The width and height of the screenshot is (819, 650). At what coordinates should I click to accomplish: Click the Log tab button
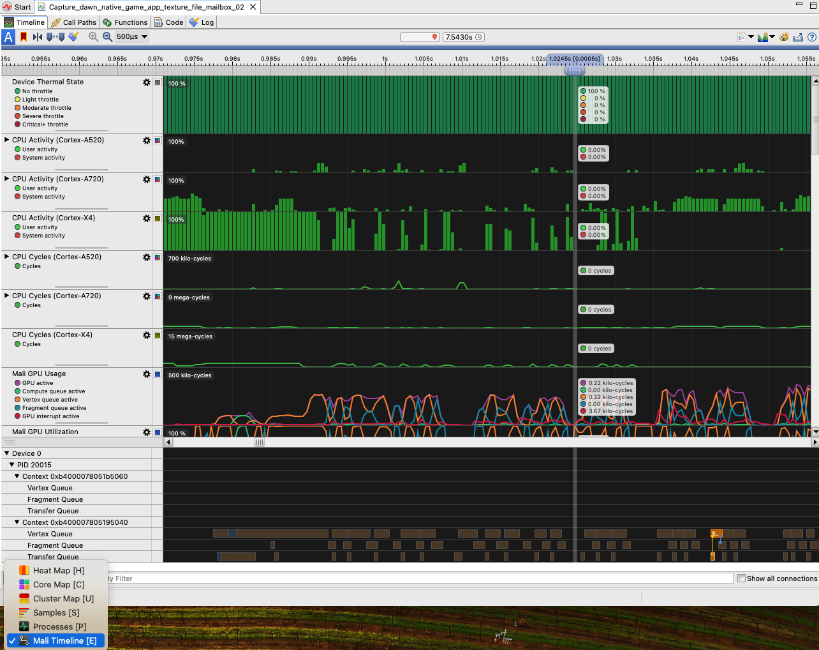pyautogui.click(x=201, y=22)
